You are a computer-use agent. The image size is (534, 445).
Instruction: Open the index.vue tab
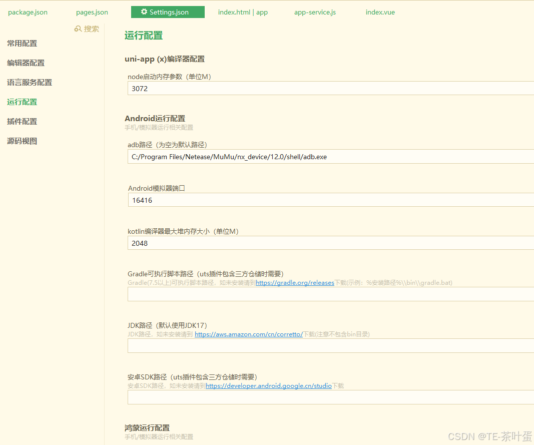click(380, 12)
